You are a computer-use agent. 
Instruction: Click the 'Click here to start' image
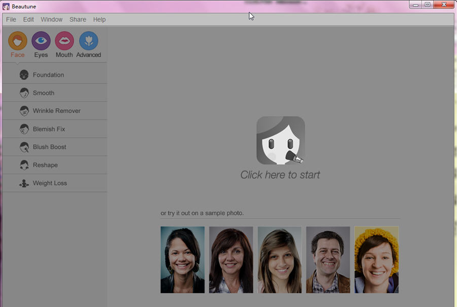[281, 141]
